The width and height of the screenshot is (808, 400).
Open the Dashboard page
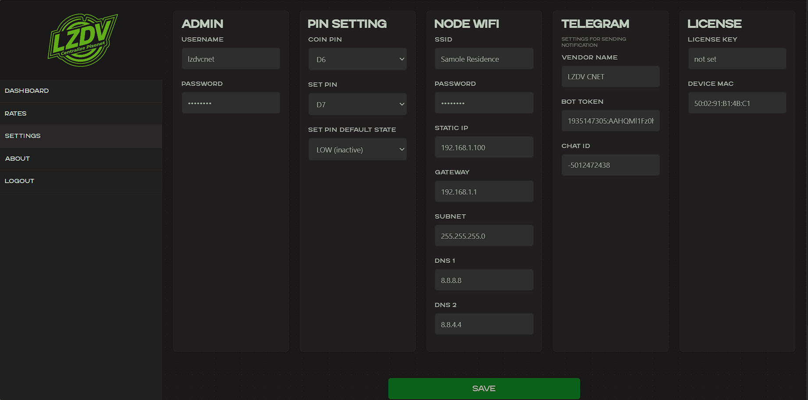(27, 91)
